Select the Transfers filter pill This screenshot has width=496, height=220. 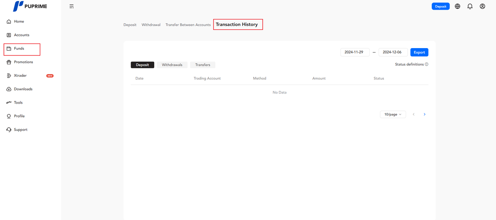click(x=203, y=65)
